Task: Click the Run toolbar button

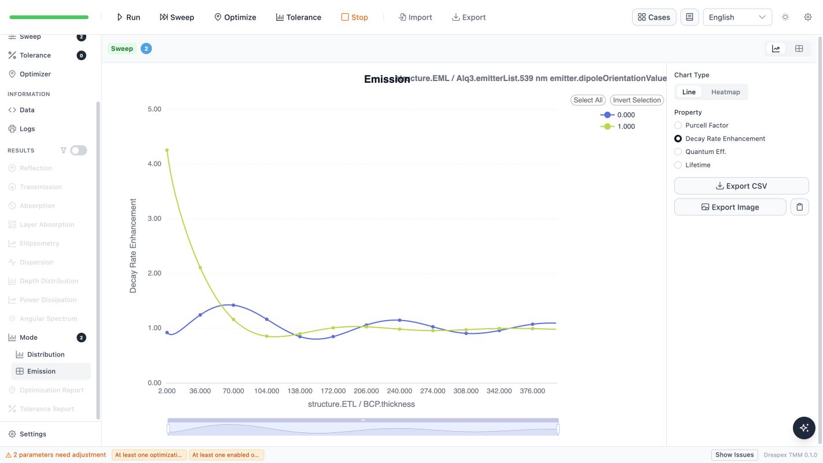Action: [128, 17]
